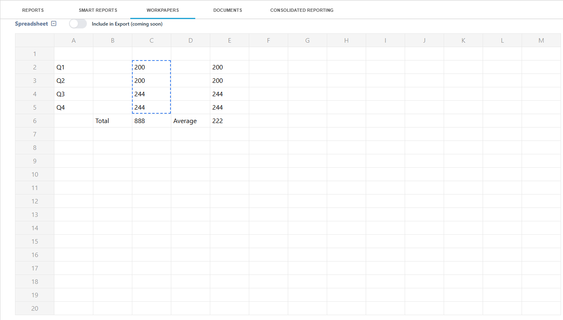Select the cell showing 888
563x320 pixels.
click(x=151, y=121)
